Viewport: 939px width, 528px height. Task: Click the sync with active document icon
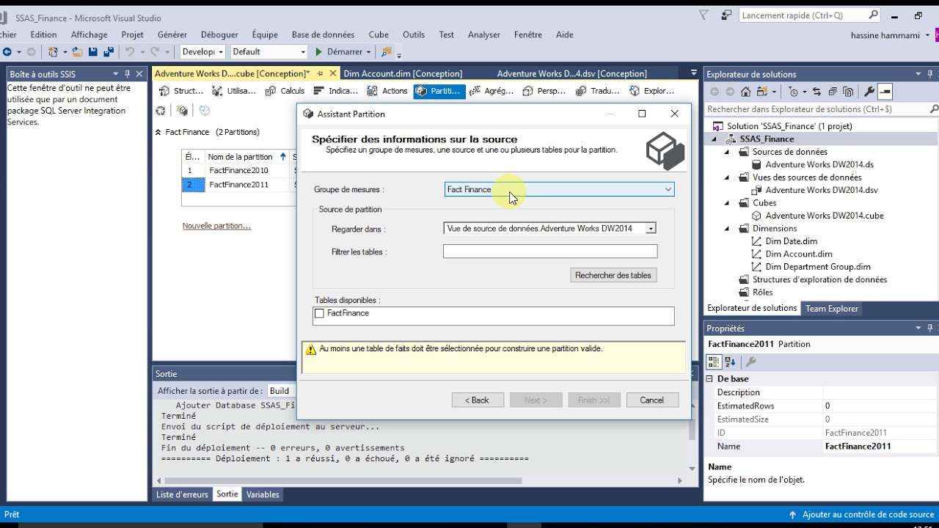(816, 92)
